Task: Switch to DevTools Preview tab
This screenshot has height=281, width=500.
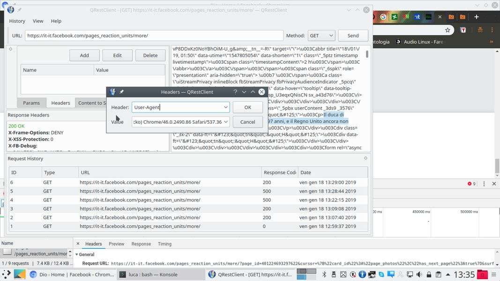Action: [x=116, y=244]
